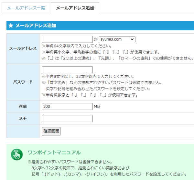Open the syumi3.com domain dropdown

117,39
